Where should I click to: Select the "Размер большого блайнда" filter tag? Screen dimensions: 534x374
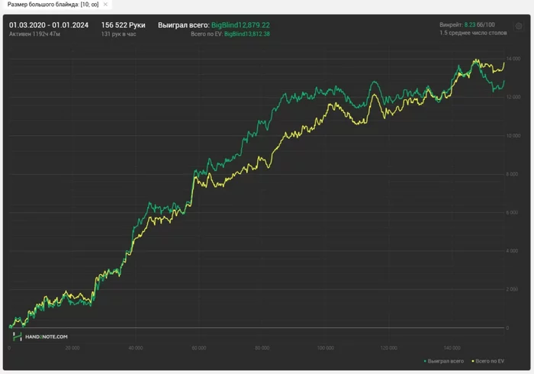pos(53,5)
